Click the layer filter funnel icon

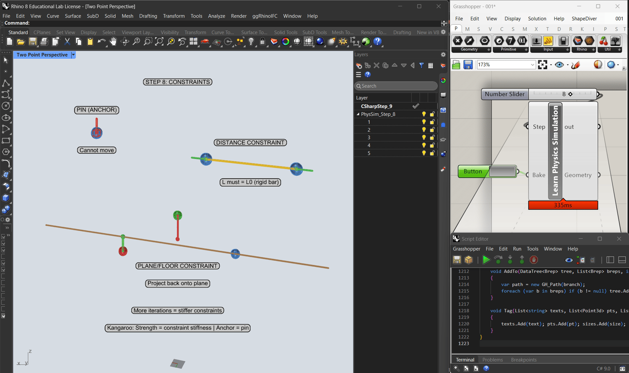(421, 65)
